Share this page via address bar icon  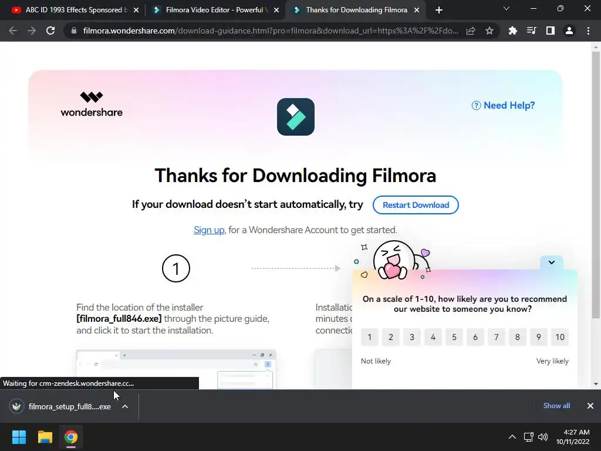(471, 31)
